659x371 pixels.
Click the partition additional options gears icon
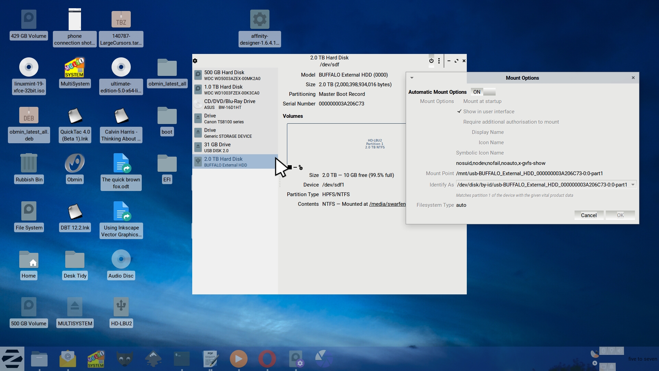pos(301,168)
